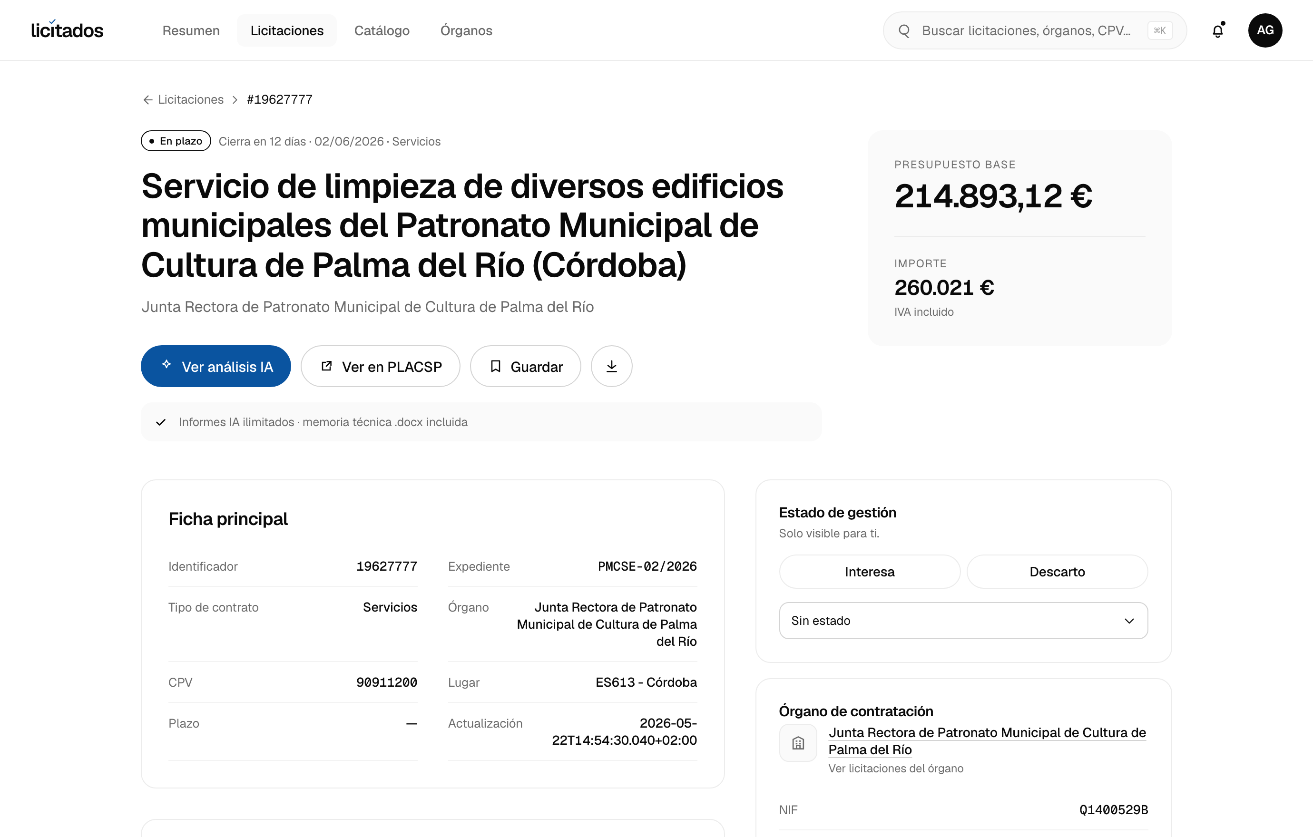Click the external link icon in Ver en PLACSP
Viewport: 1313px width, 837px height.
327,366
